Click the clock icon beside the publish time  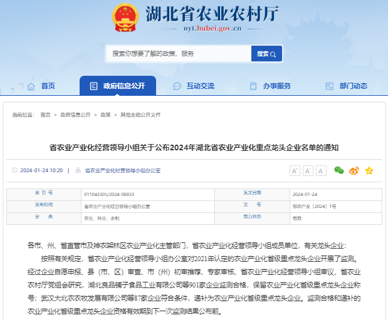14,170
